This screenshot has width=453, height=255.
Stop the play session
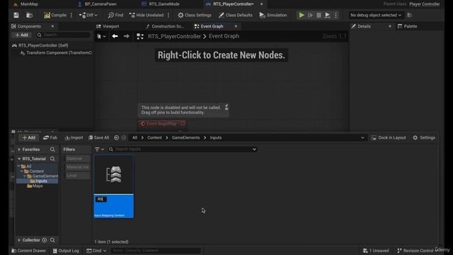(x=319, y=15)
